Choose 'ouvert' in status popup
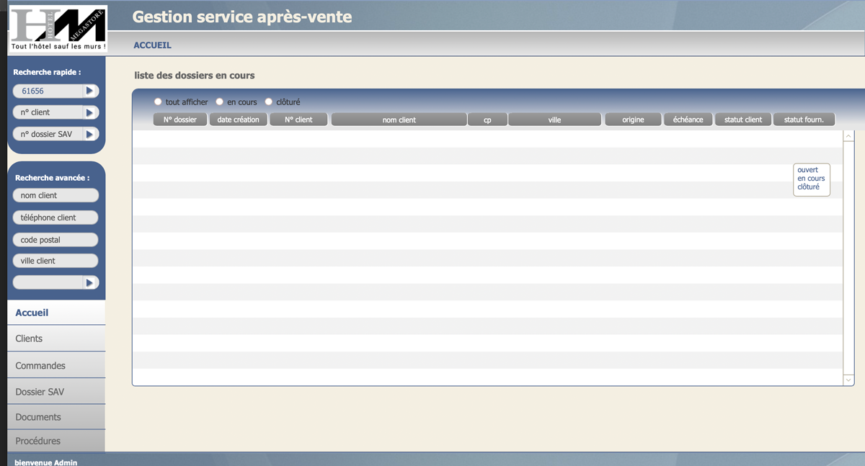This screenshot has width=865, height=466. click(x=808, y=170)
